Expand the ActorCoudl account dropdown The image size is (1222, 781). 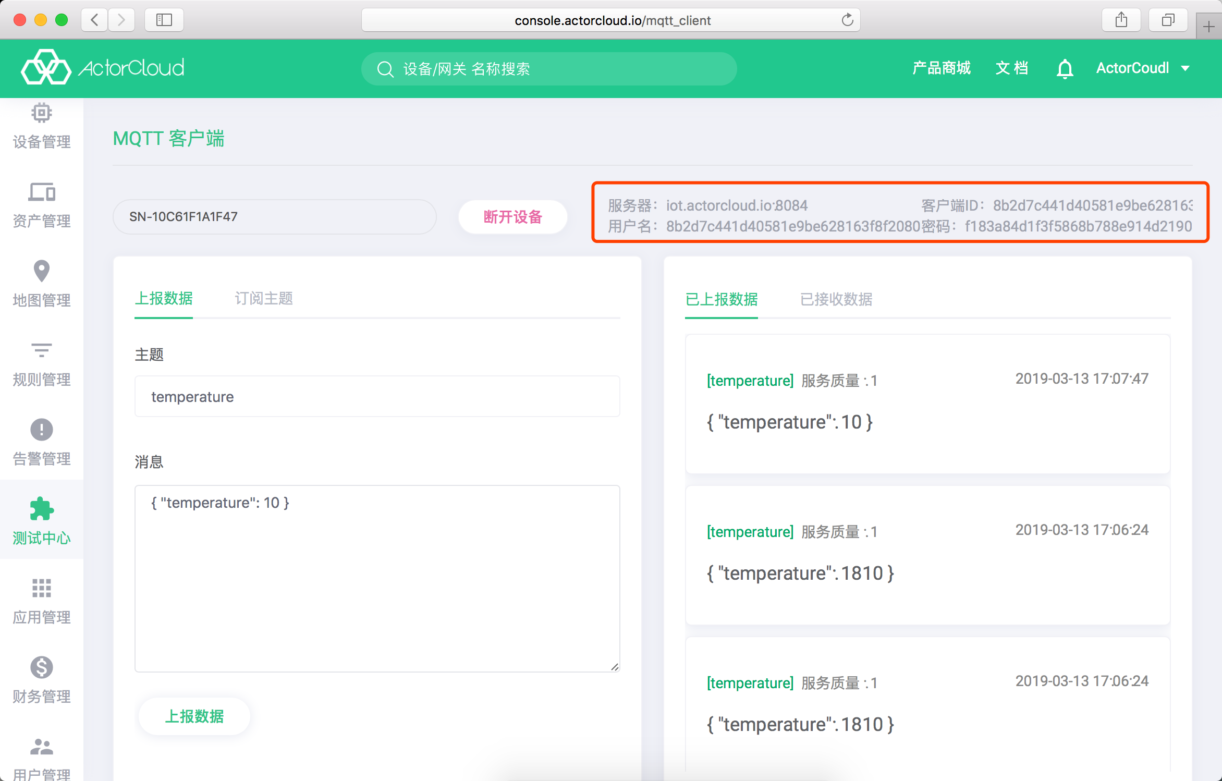click(1143, 68)
